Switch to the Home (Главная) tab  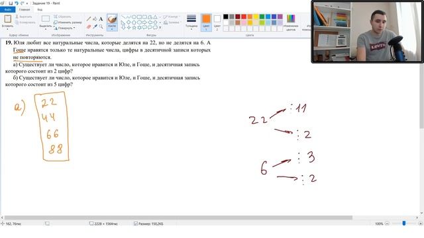coord(25,10)
